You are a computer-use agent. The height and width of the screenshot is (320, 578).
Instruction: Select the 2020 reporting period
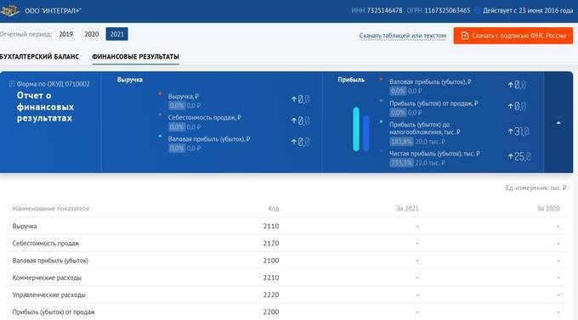pos(92,34)
